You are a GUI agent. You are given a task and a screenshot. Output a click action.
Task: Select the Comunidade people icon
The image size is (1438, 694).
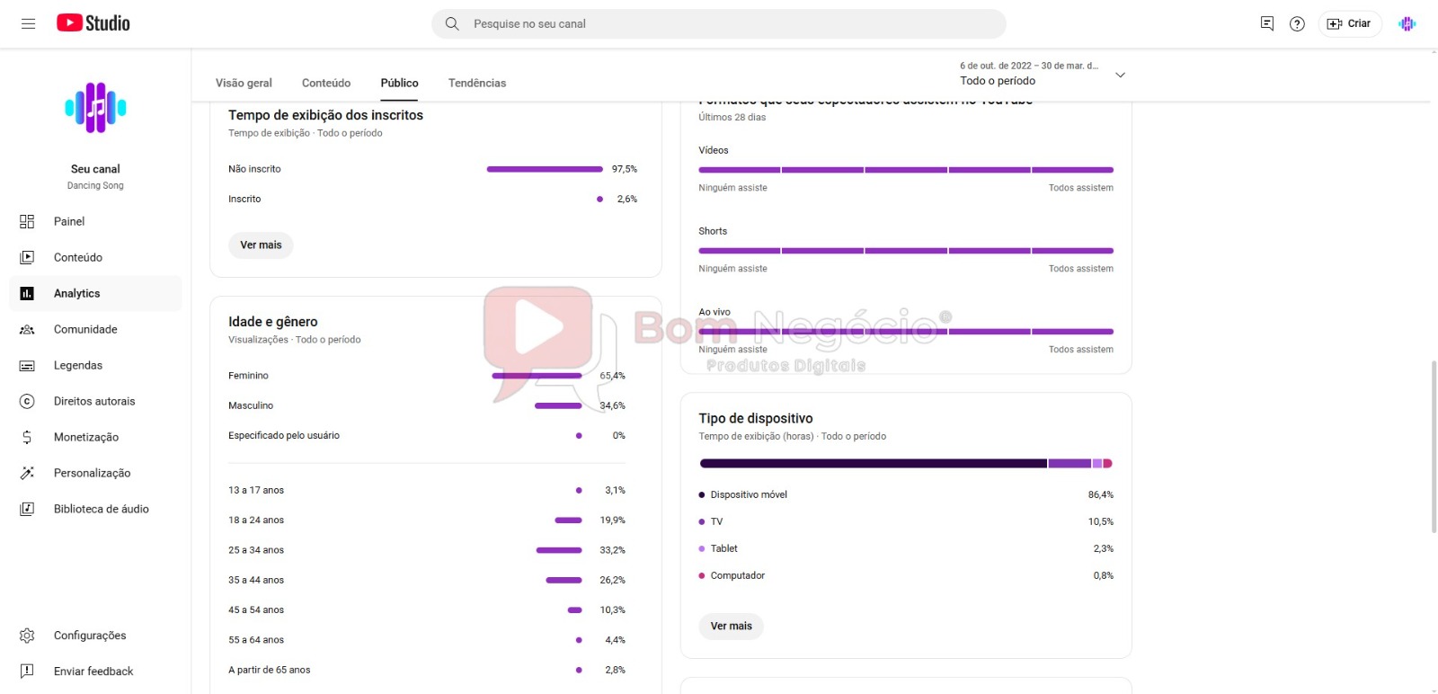[x=27, y=329]
